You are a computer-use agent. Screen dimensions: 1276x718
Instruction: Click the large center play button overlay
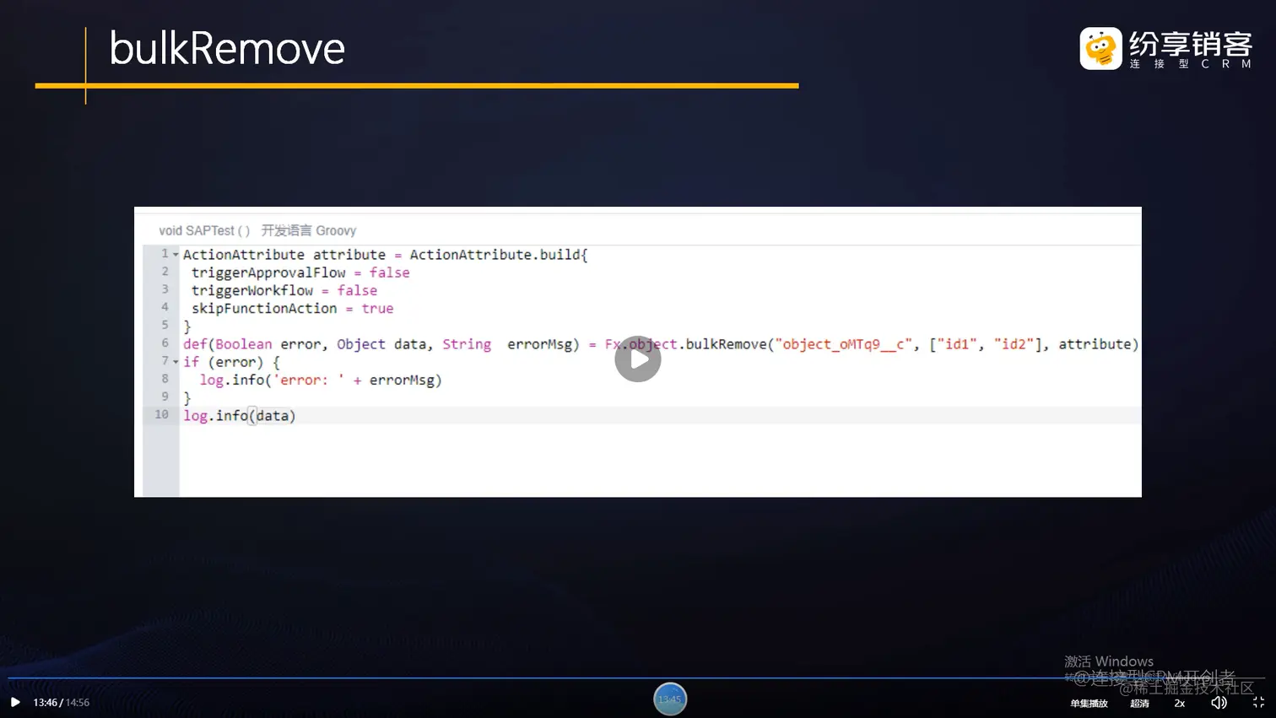click(x=637, y=359)
